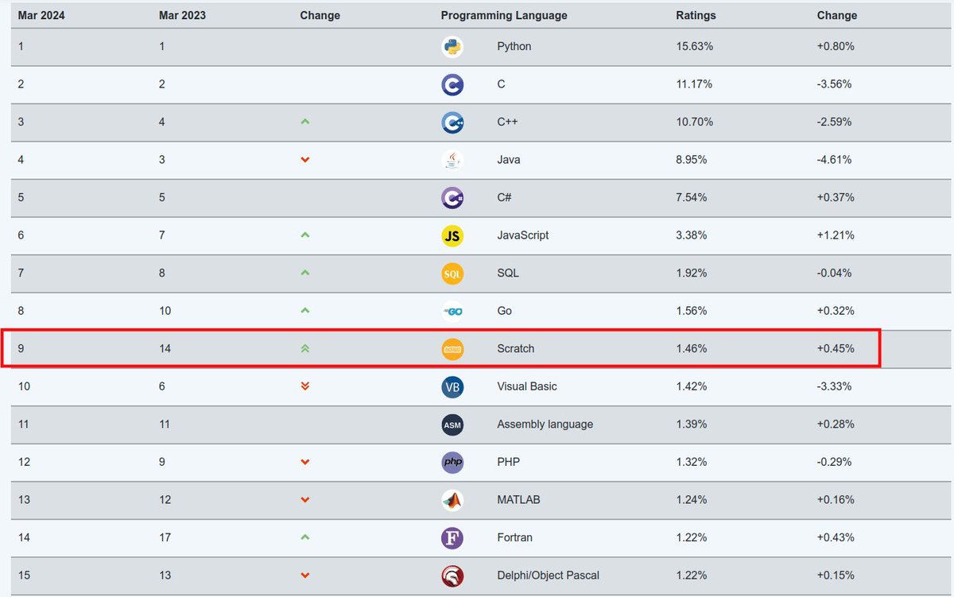Click the Programming Language column header
The width and height of the screenshot is (954, 597).
(x=504, y=15)
